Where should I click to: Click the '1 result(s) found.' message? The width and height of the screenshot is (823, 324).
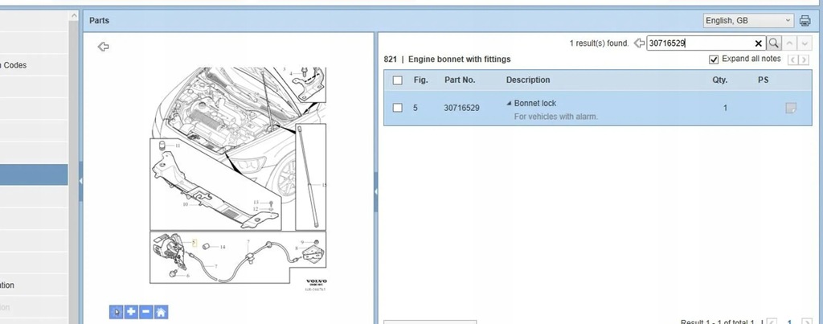(x=599, y=43)
